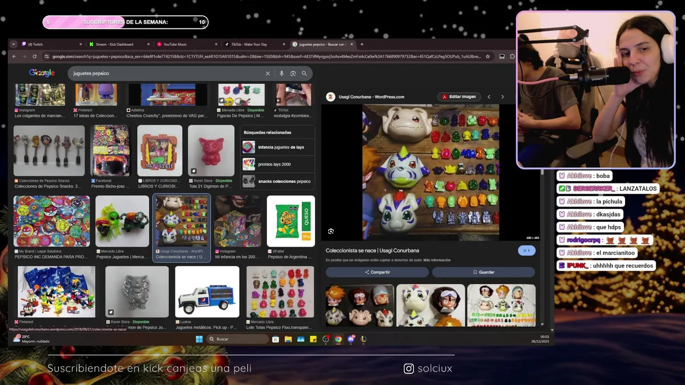Select related search premios lays 2000
Screen dimensions: 685x385
point(277,164)
